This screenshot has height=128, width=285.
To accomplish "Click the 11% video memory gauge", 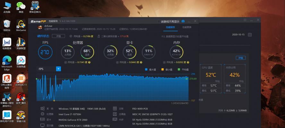I will [149, 52].
